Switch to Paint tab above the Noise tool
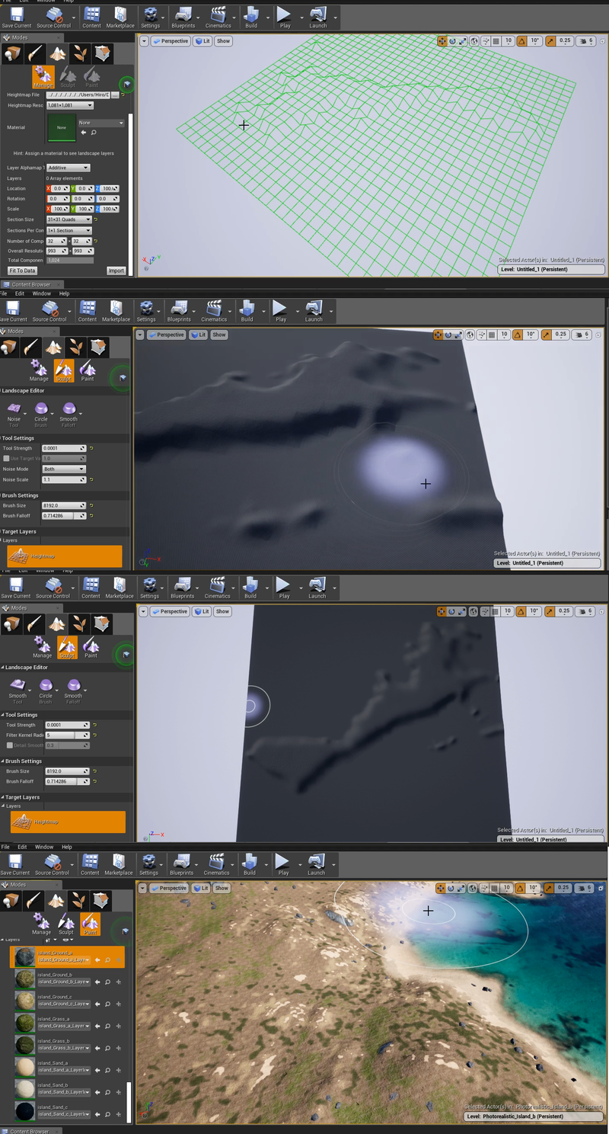The width and height of the screenshot is (609, 1134). click(88, 371)
